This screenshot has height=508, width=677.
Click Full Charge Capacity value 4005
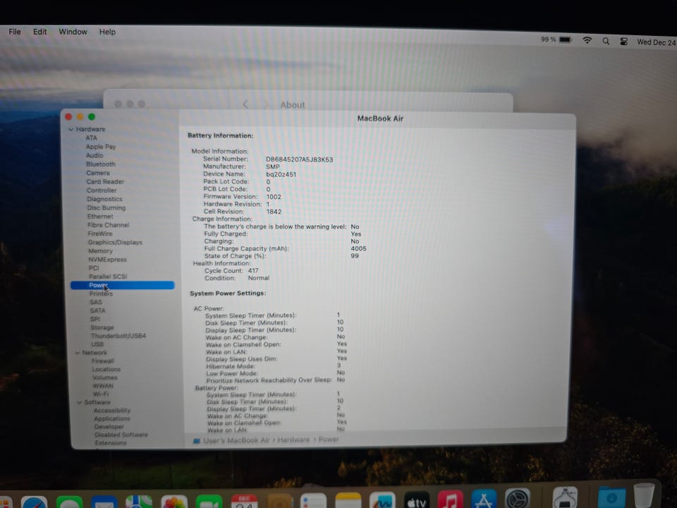click(358, 248)
